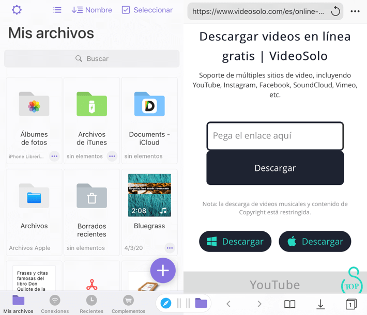
Task: Click the Apple Descargar button
Action: [x=315, y=241]
